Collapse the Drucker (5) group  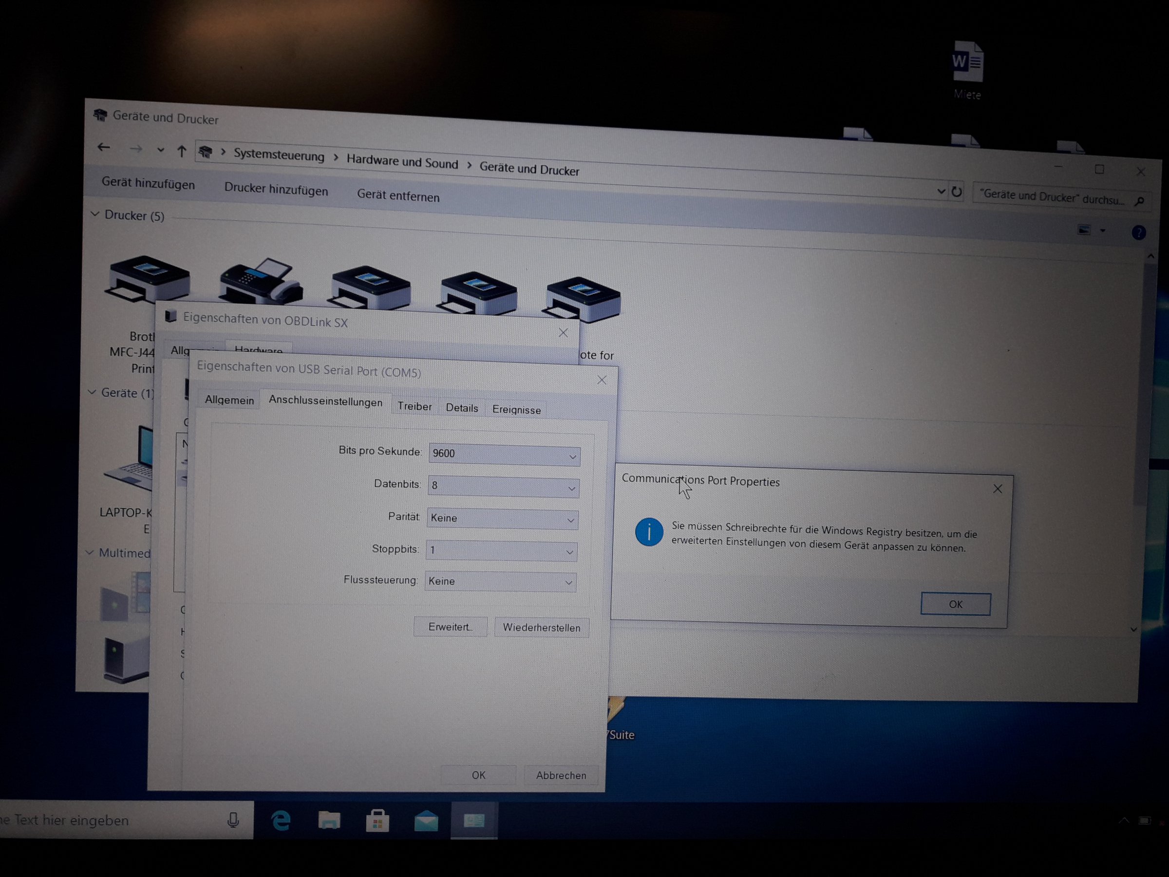pos(95,214)
